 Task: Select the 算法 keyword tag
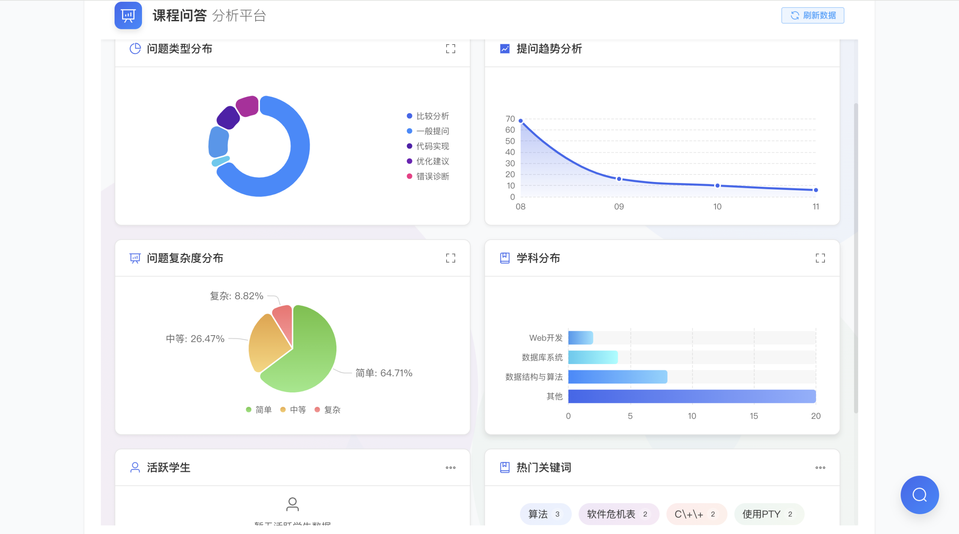(545, 514)
